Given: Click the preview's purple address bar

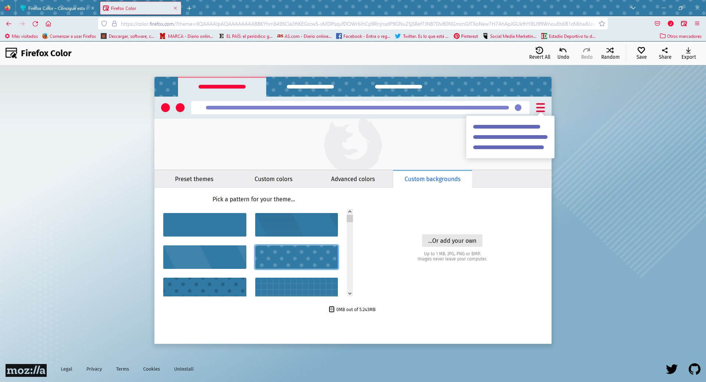Looking at the screenshot, I should coord(360,108).
